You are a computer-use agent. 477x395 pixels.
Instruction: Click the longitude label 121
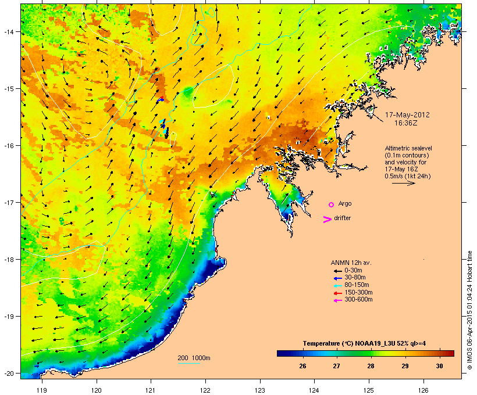[151, 390]
